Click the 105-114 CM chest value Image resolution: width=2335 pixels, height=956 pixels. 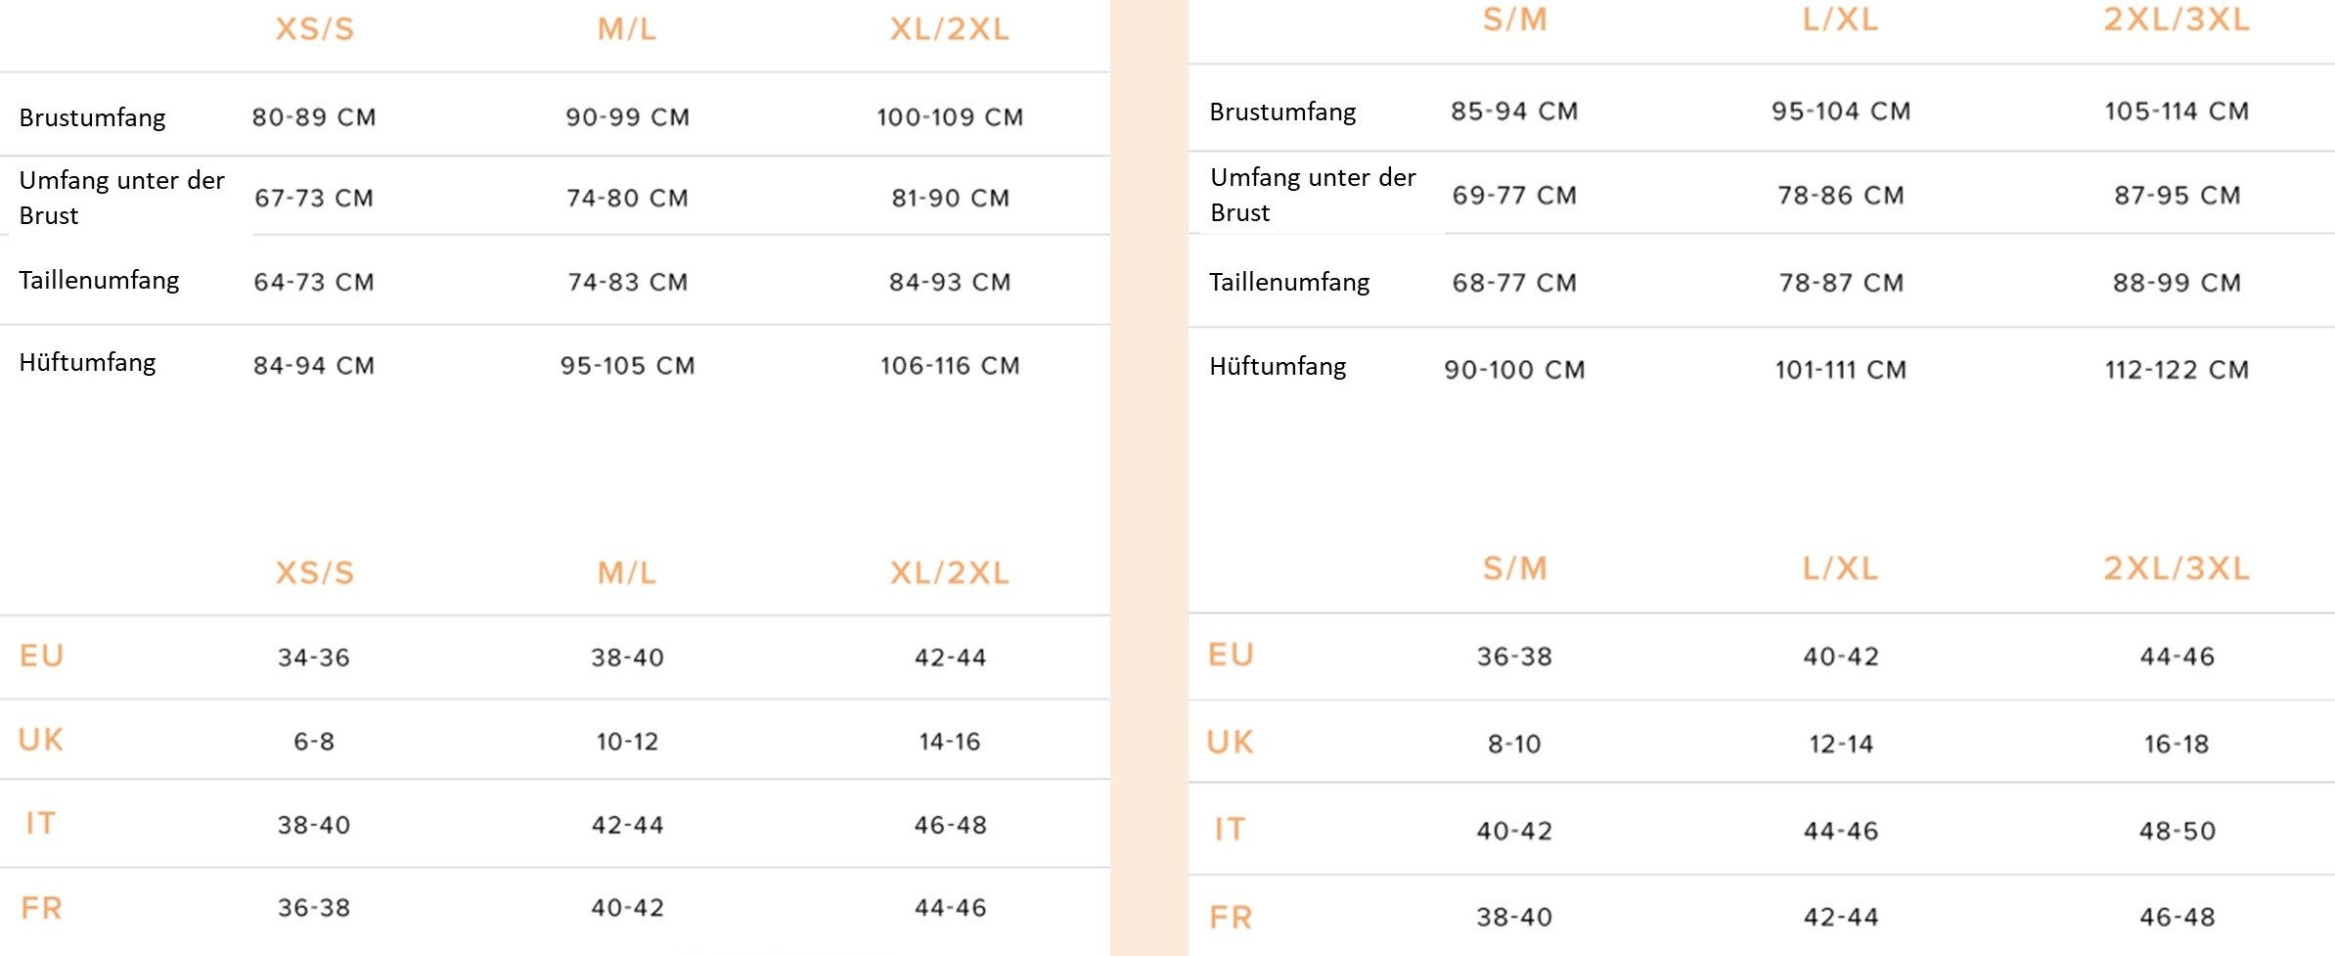(x=2177, y=112)
